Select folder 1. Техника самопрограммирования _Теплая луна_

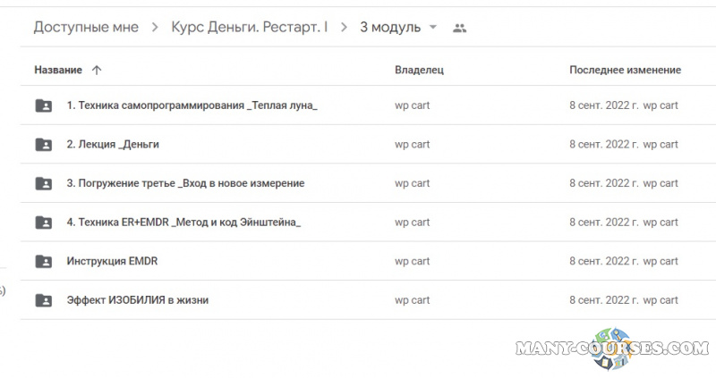click(192, 105)
